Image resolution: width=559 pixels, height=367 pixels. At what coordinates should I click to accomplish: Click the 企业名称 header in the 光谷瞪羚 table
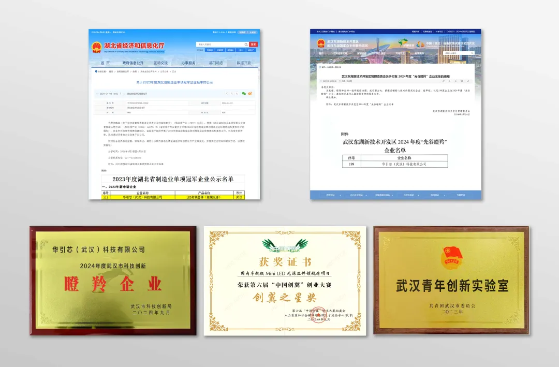(x=404, y=158)
